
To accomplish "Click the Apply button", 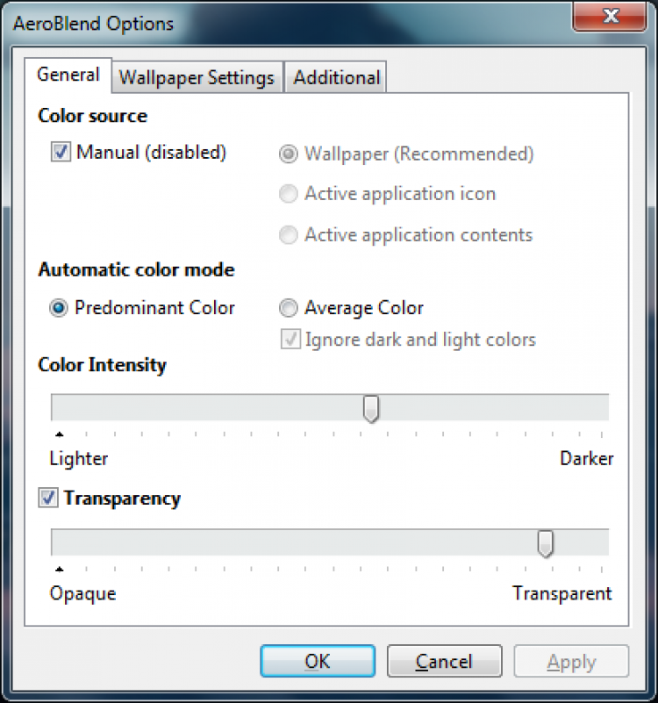I will click(x=571, y=661).
